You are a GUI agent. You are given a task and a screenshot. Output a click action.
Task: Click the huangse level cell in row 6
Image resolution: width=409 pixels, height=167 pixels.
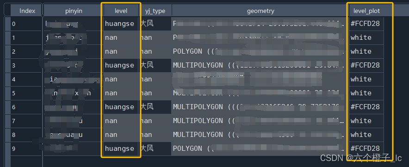click(121, 107)
